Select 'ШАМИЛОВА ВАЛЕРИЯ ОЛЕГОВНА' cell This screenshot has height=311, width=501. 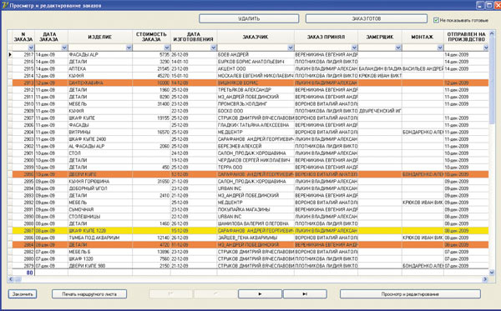(256, 223)
